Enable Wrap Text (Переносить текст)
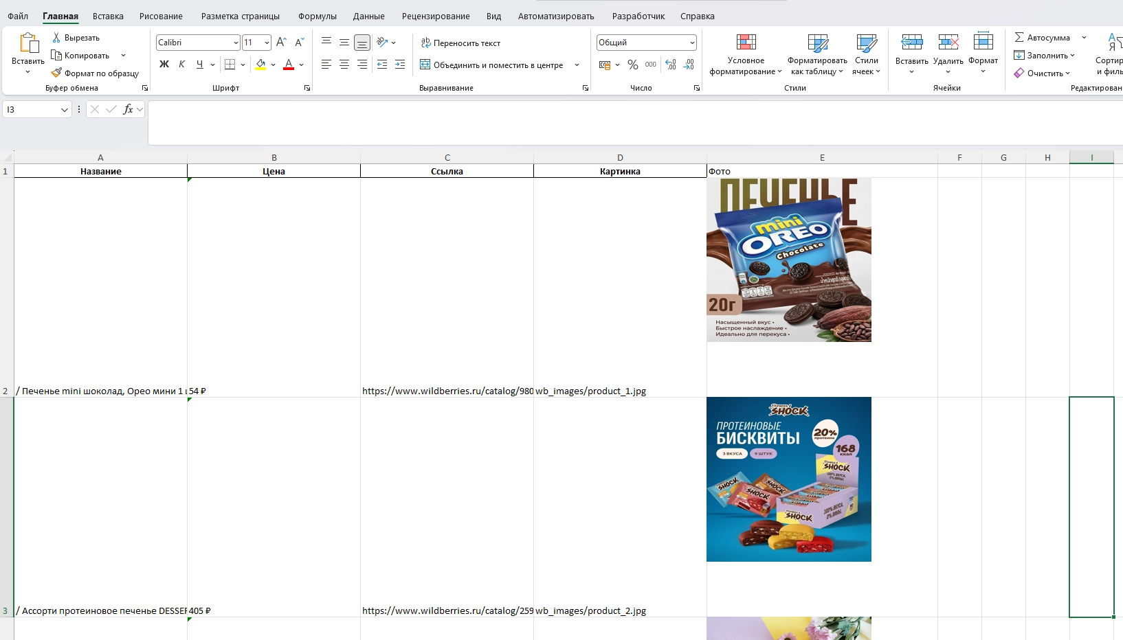Screen dimensions: 1123x640 [x=460, y=43]
